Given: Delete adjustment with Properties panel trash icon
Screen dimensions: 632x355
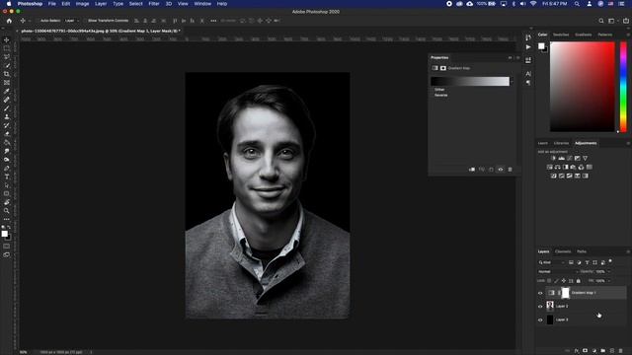Looking at the screenshot, I should click(510, 170).
